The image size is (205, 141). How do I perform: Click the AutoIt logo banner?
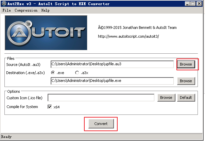[46, 33]
